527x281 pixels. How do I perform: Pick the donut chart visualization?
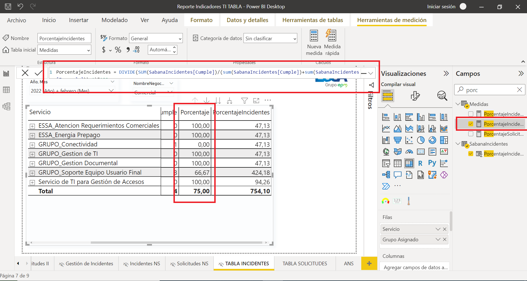point(432,140)
